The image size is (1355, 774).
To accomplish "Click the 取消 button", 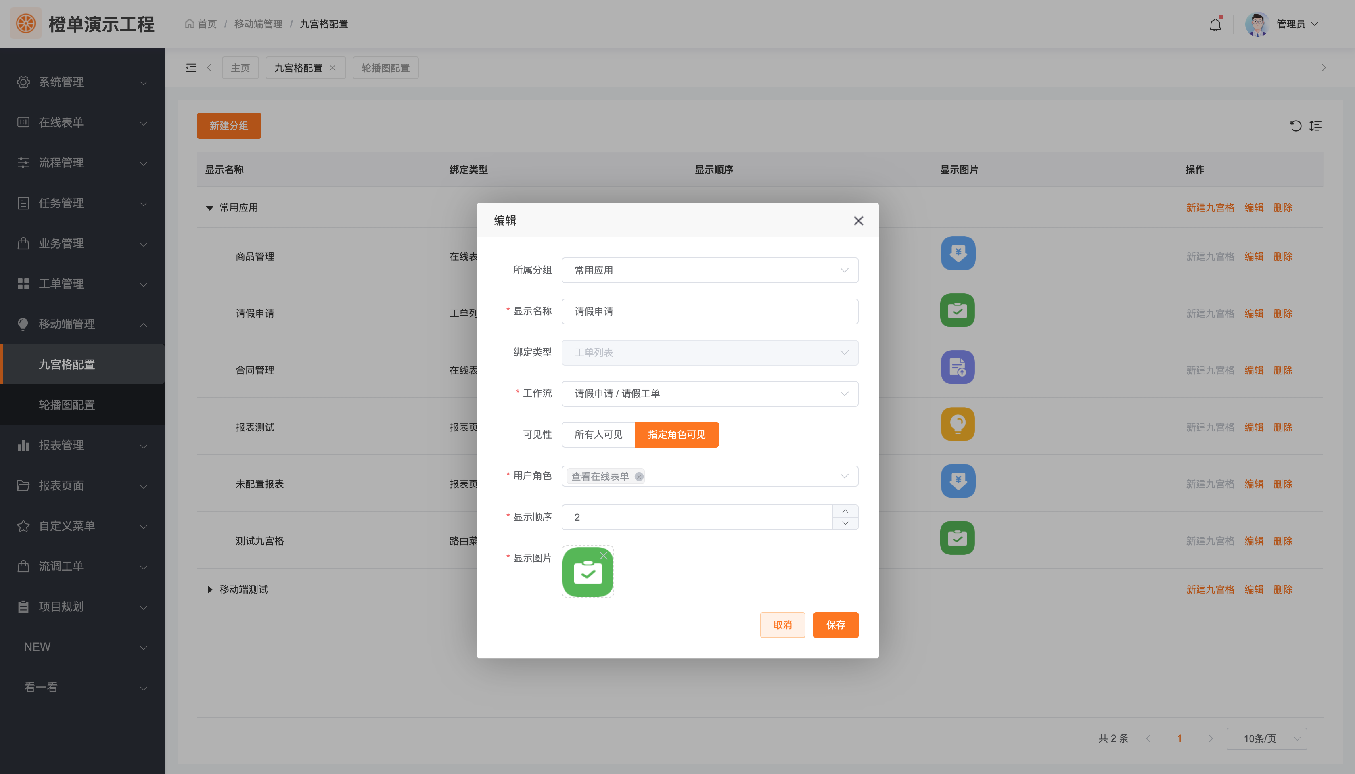I will click(782, 625).
